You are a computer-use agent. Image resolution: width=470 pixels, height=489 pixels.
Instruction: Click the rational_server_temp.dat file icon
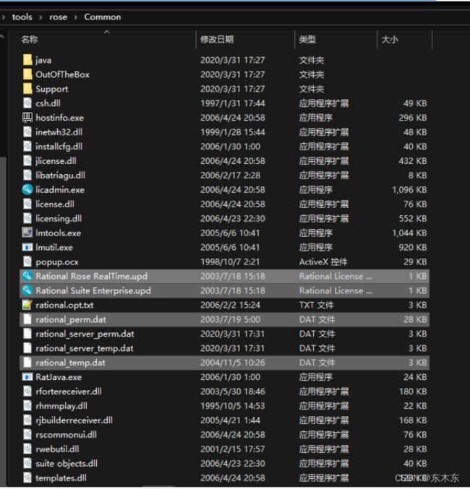pyautogui.click(x=27, y=348)
